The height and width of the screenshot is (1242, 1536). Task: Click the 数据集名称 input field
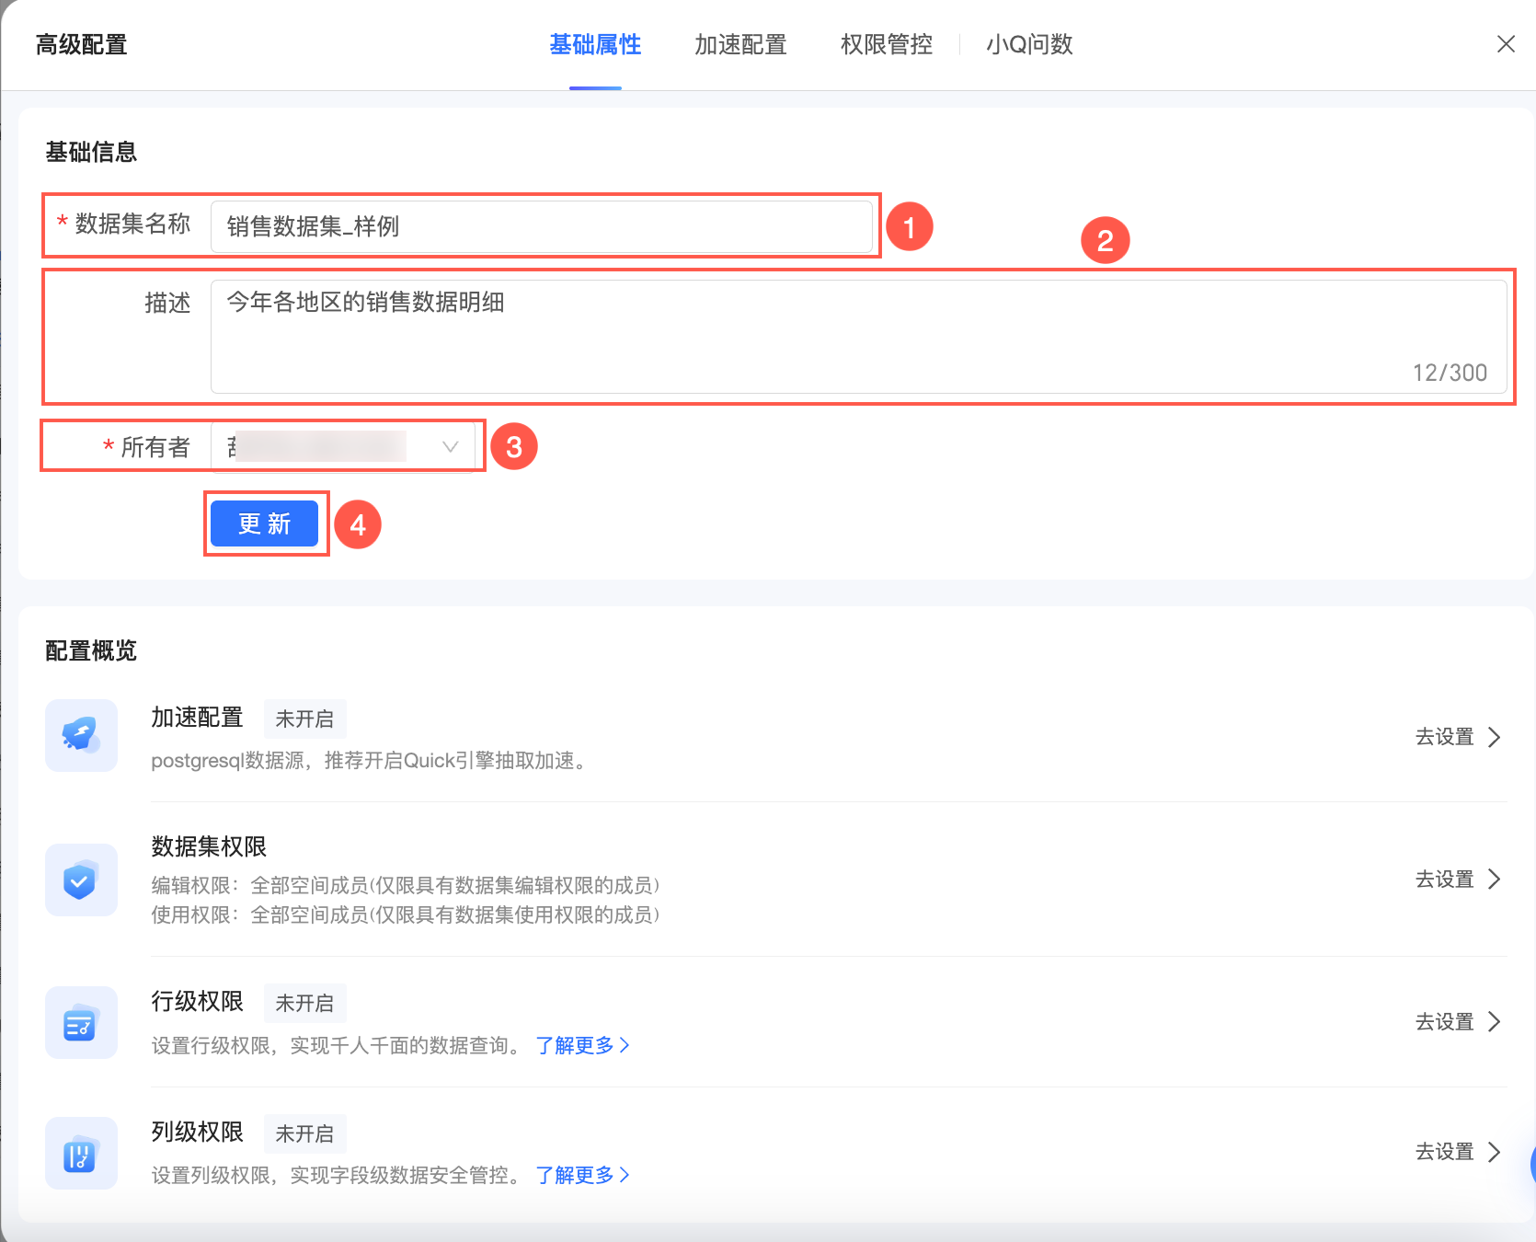tap(542, 226)
